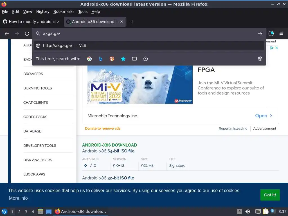This screenshot has height=216, width=288.
Task: Search this time with Google
Action: coord(89,59)
